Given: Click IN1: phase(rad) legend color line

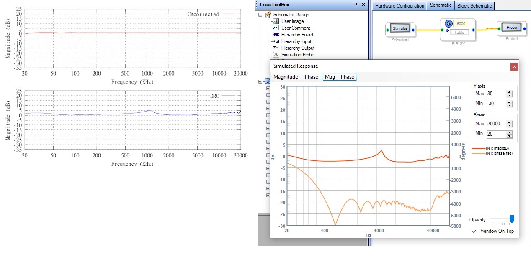Looking at the screenshot, I should pyautogui.click(x=479, y=153).
